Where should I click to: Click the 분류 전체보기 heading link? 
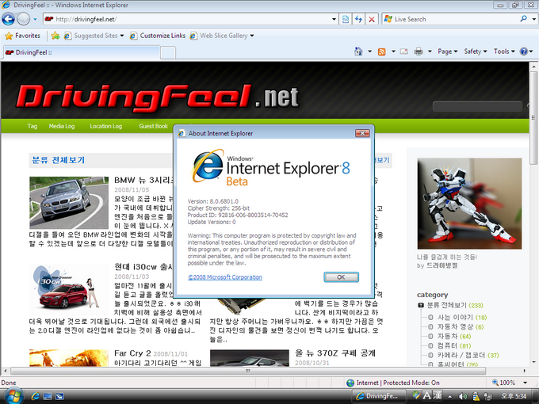58,160
